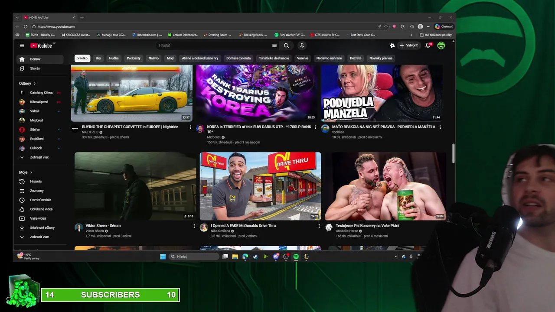
Task: Open Vaše videá in sidebar
Action: click(x=40, y=218)
